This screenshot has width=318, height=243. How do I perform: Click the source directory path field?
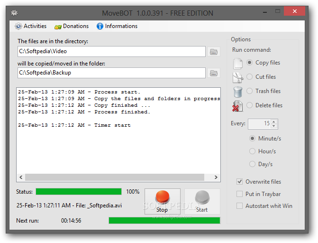tap(111, 51)
